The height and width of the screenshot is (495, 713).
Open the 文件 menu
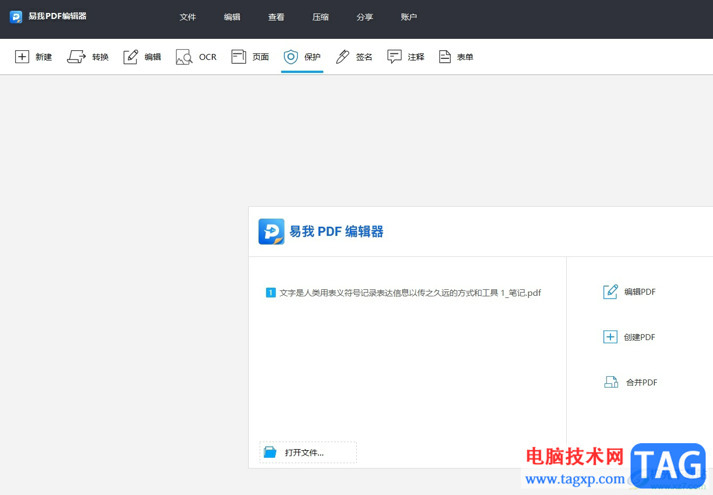pyautogui.click(x=188, y=17)
